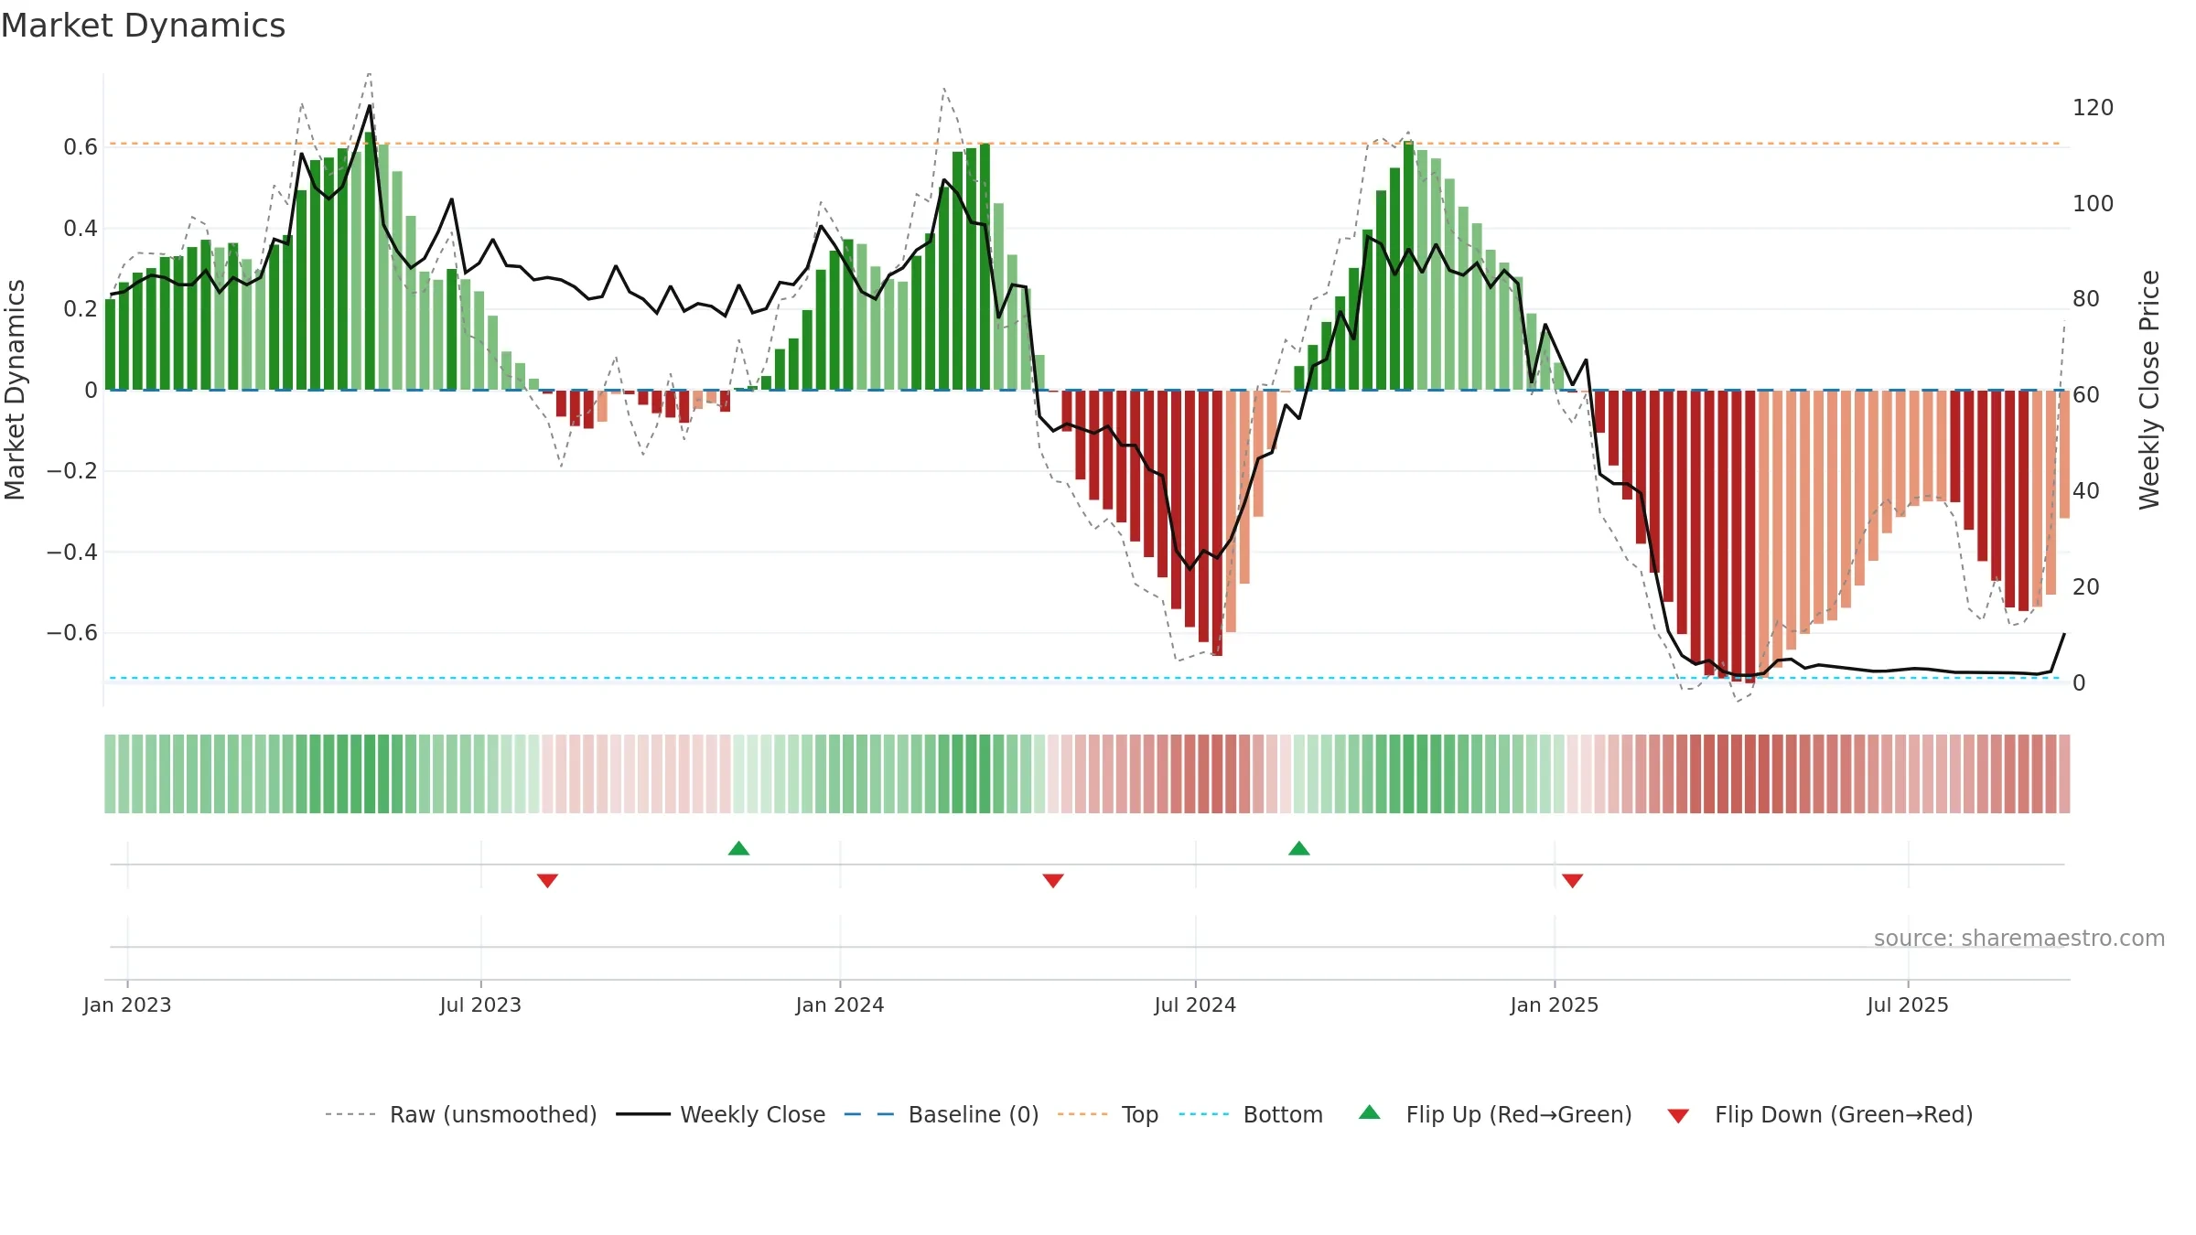Toggle the Weekly Close legend entry
The image size is (2196, 1235).
721,1114
